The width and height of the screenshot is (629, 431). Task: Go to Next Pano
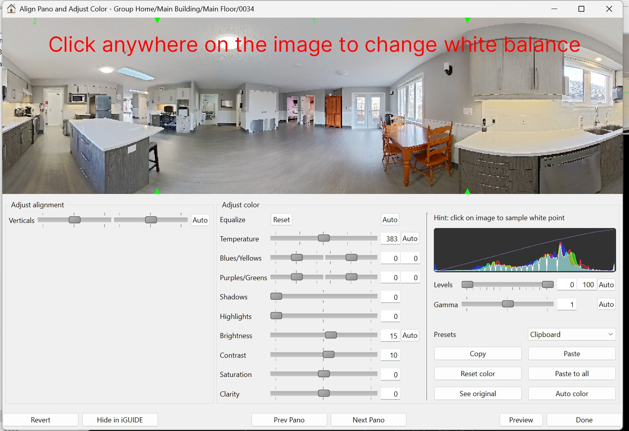click(x=368, y=420)
